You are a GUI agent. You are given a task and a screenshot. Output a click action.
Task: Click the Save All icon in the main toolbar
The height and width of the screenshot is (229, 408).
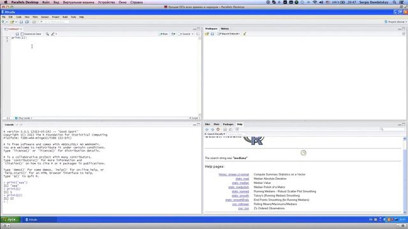[27, 22]
